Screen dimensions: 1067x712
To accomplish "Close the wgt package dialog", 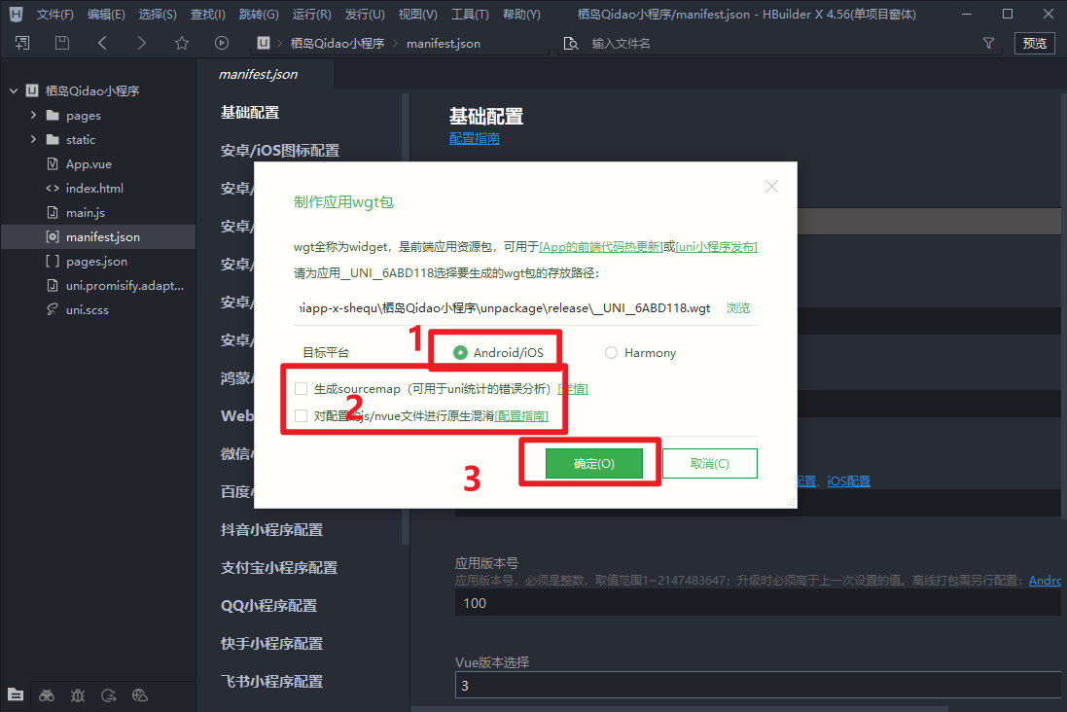I will pyautogui.click(x=771, y=187).
